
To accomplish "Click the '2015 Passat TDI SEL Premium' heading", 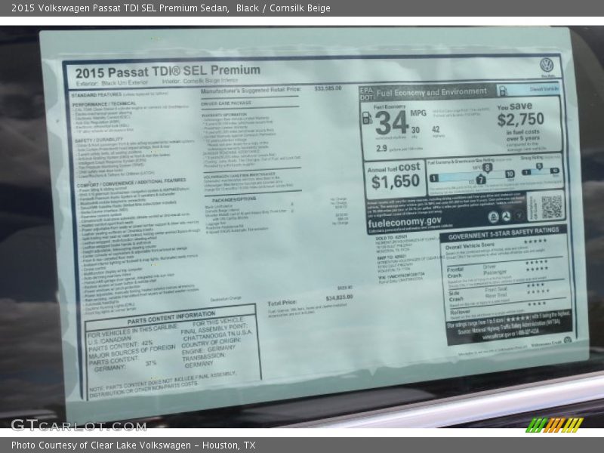I will [x=168, y=72].
